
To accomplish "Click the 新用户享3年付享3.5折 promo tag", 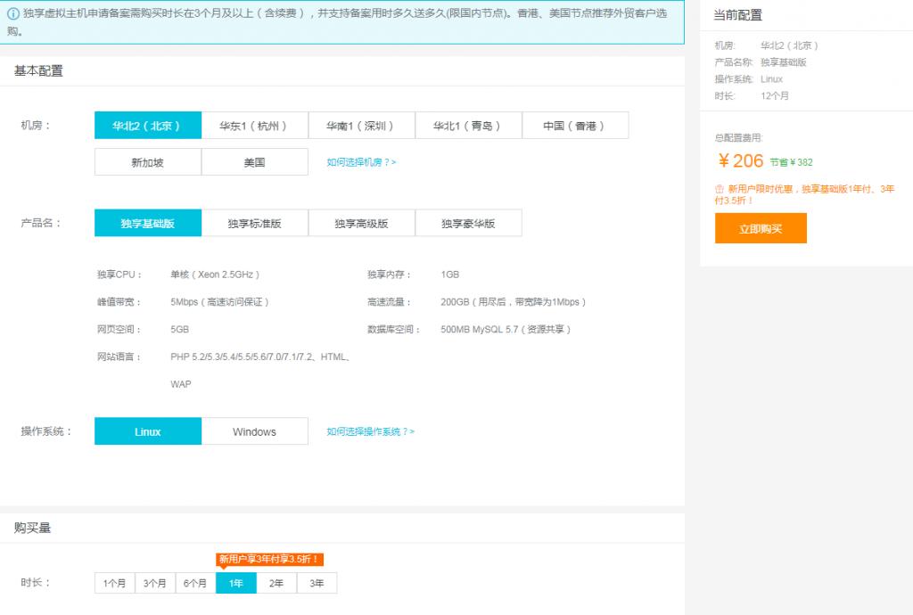I will point(272,560).
